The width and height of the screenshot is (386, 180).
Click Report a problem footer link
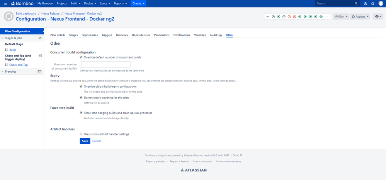155,162
